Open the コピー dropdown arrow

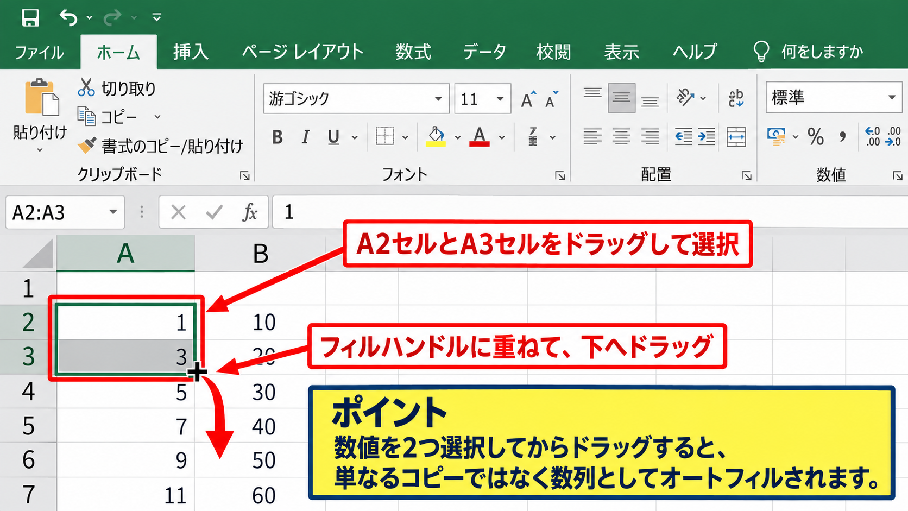(x=157, y=117)
